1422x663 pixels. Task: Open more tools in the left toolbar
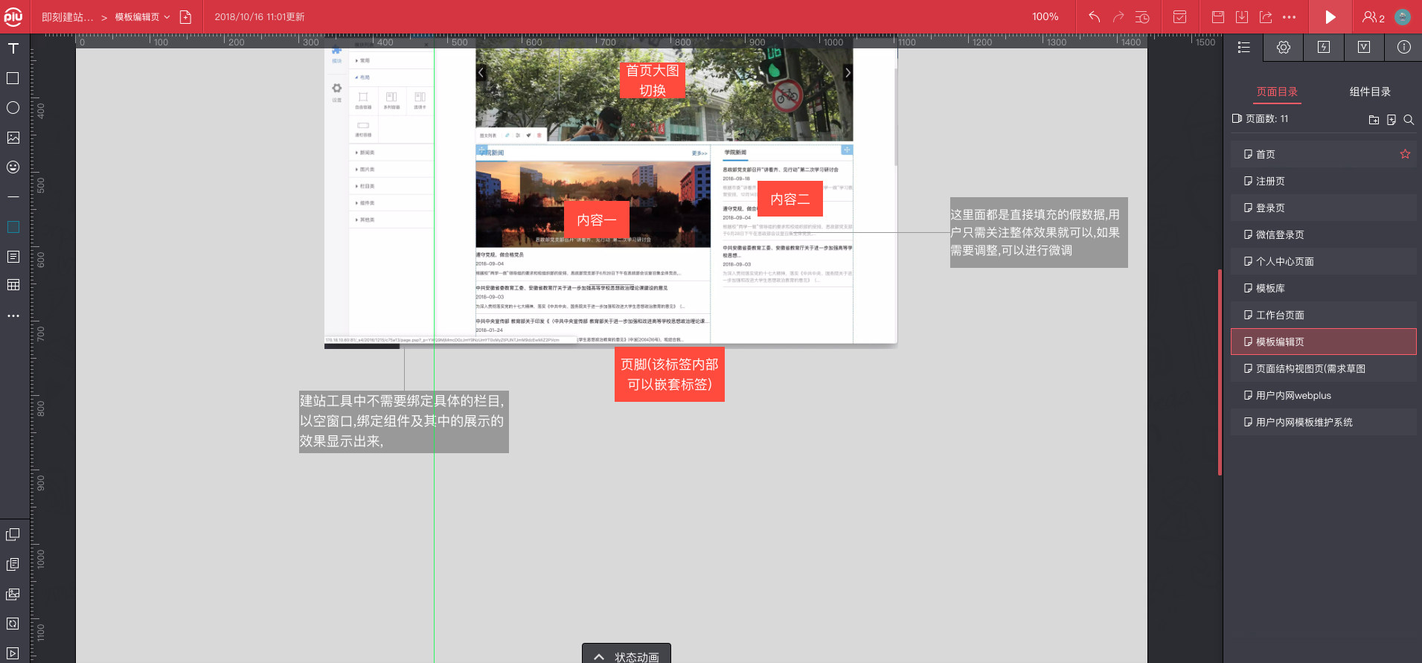tap(13, 316)
